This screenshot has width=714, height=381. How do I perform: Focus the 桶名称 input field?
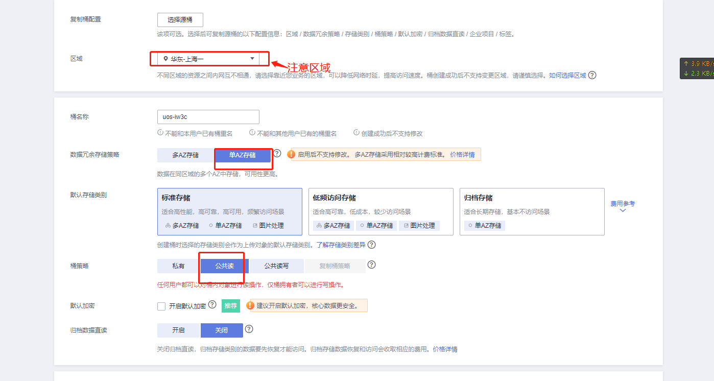pyautogui.click(x=208, y=117)
